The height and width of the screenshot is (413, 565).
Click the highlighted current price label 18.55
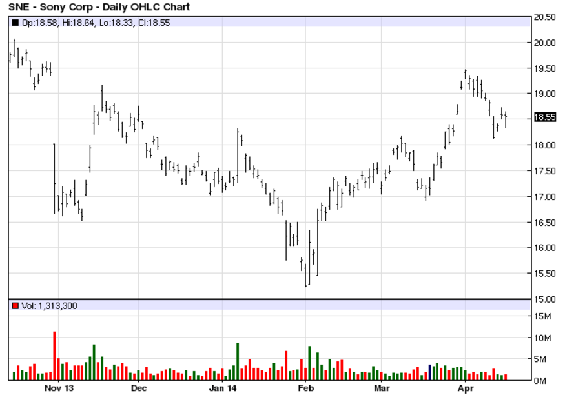(x=544, y=117)
